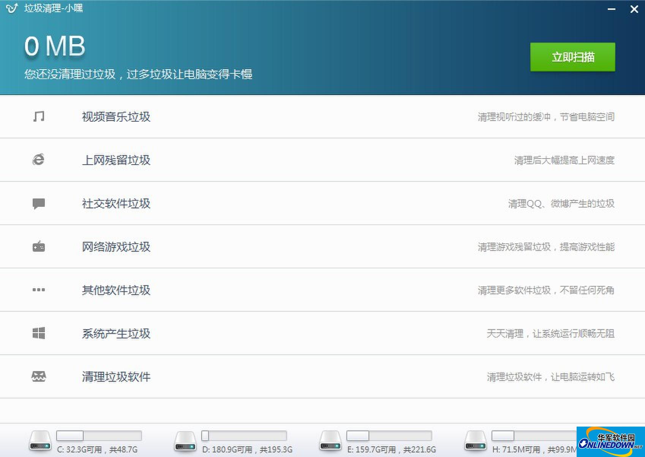This screenshot has width=645, height=457.
Task: Click description 天天清理，让系统运行顺畅无阻
Action: (x=551, y=333)
